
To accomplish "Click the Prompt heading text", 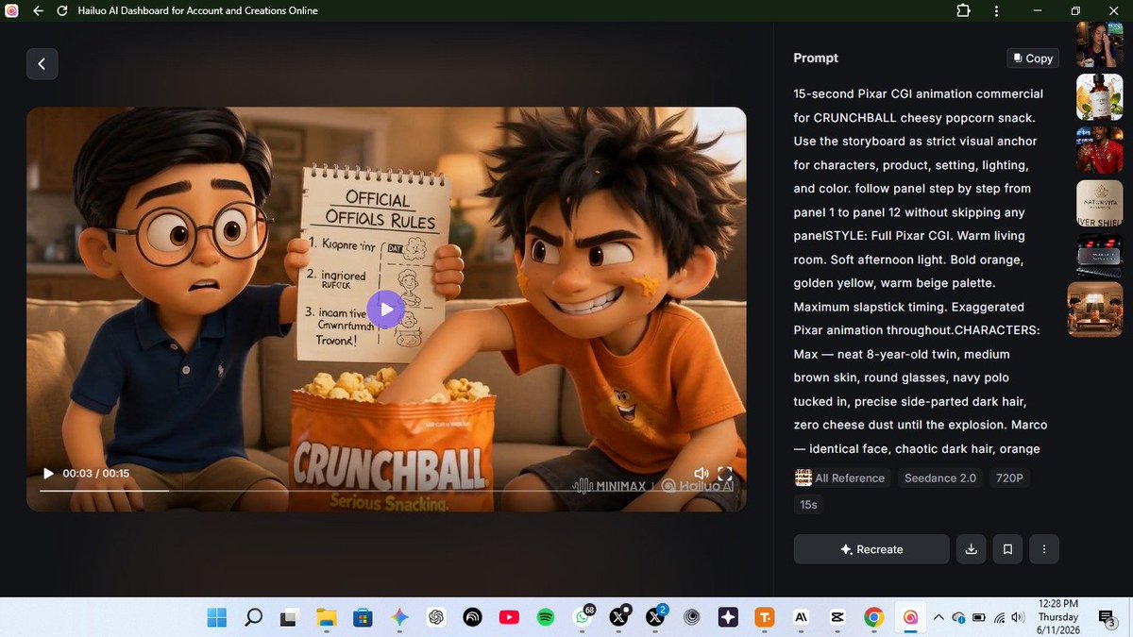I will pos(816,58).
